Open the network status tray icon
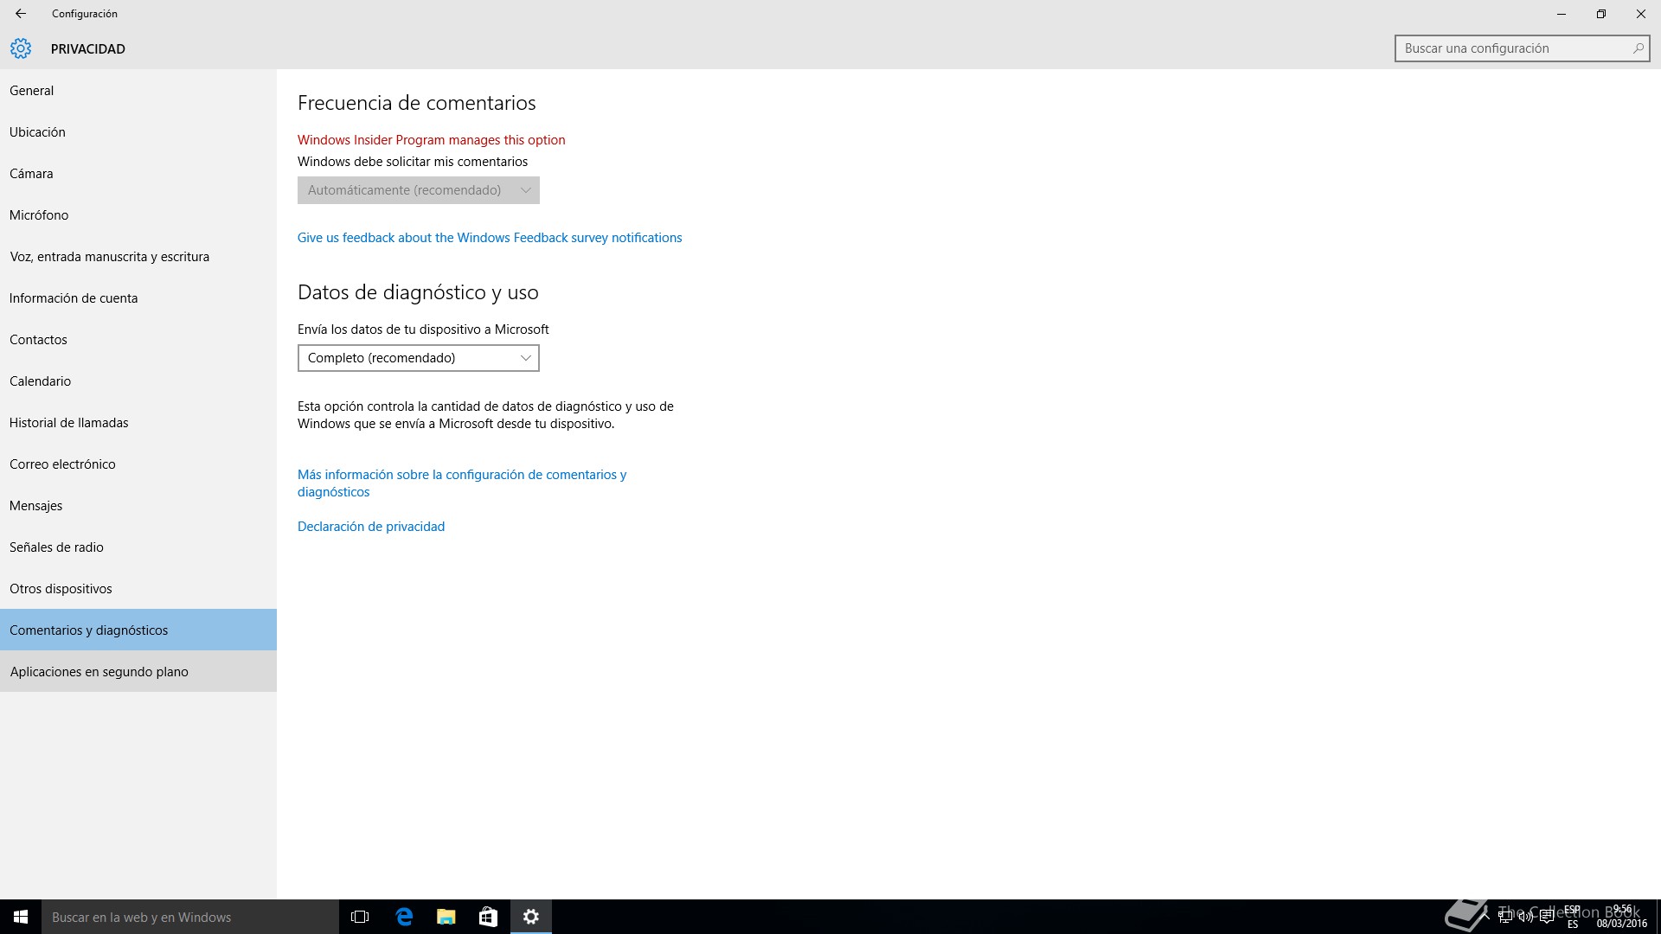Screen dimensions: 1661x934 coord(1505,917)
